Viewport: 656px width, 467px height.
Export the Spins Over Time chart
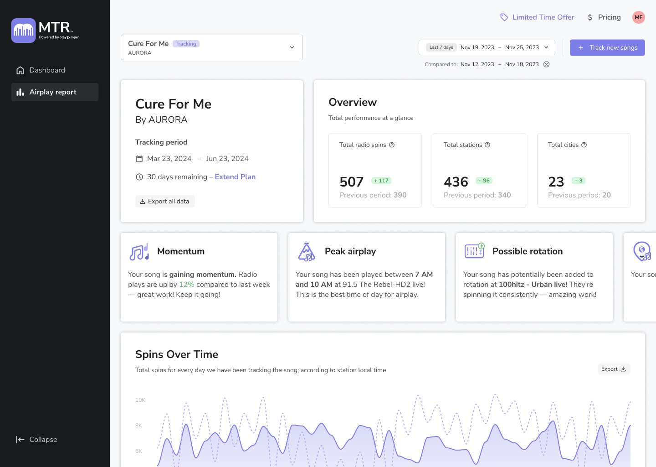click(x=614, y=369)
